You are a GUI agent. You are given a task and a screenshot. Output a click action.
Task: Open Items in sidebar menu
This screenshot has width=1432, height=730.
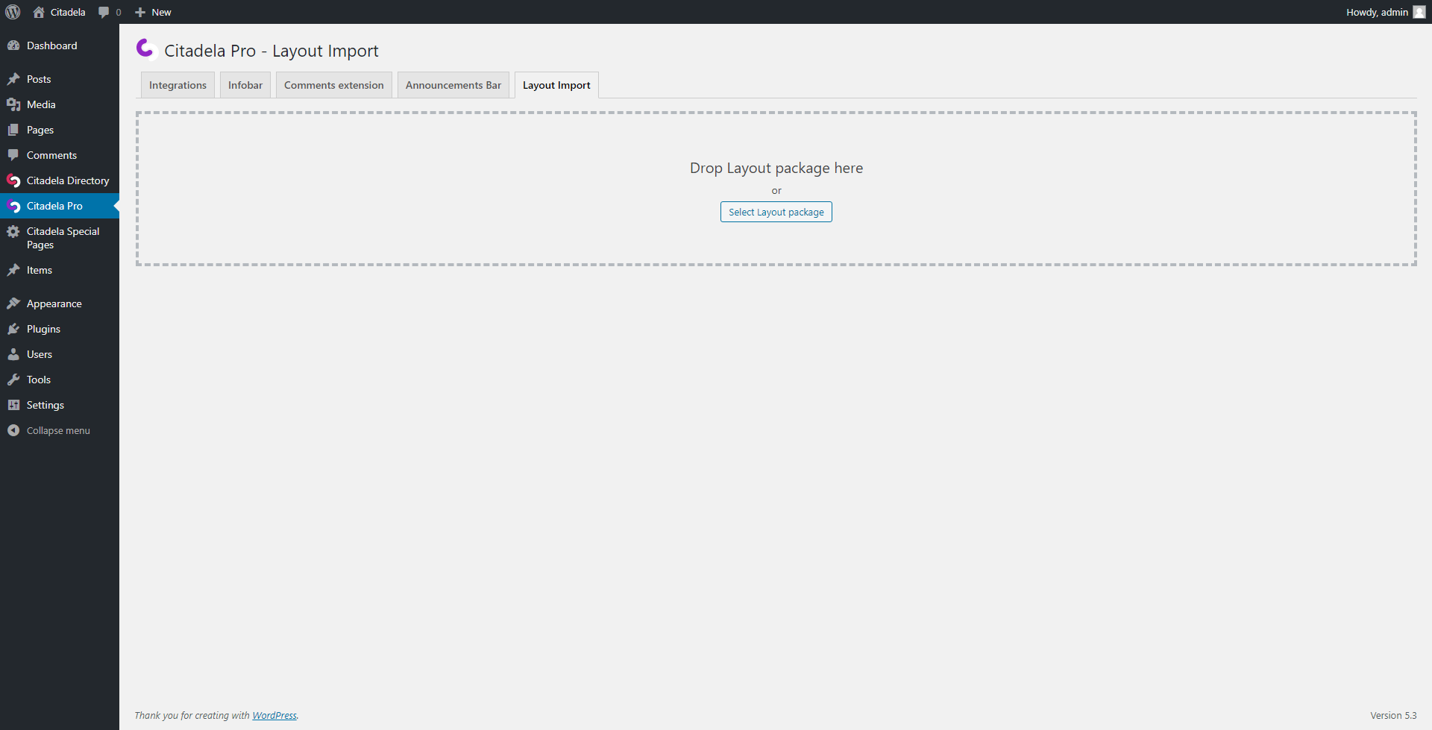tap(60, 270)
